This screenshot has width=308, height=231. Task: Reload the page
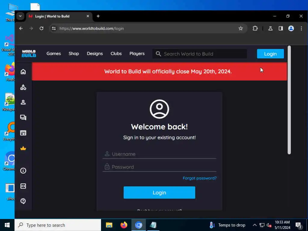point(42,29)
